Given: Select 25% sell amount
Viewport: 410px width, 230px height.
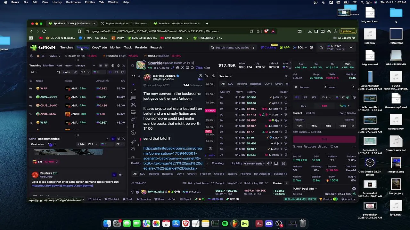Looking at the screenshot, I should (314, 126).
